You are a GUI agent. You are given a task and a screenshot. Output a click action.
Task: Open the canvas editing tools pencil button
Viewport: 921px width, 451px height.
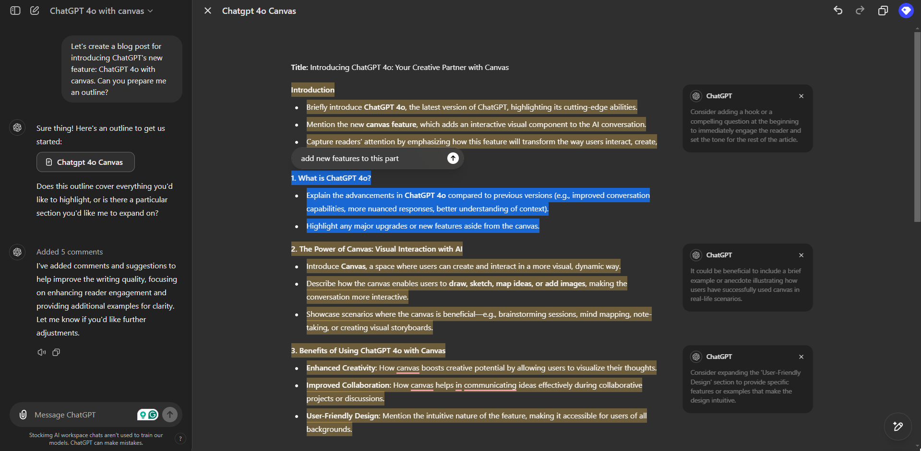coord(897,426)
